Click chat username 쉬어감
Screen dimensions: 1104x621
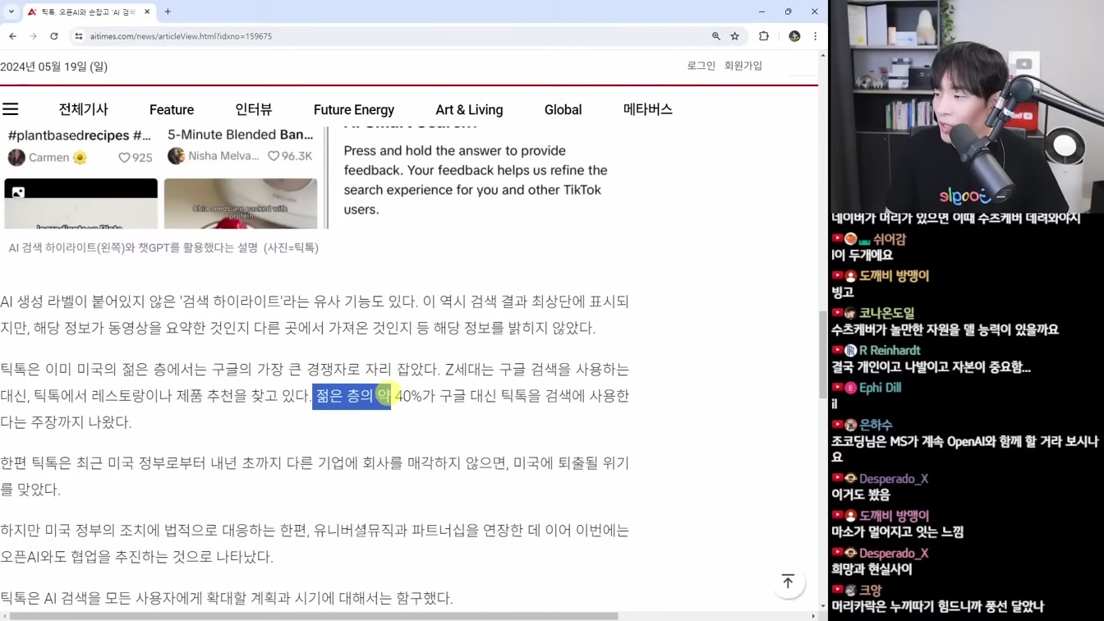(890, 239)
